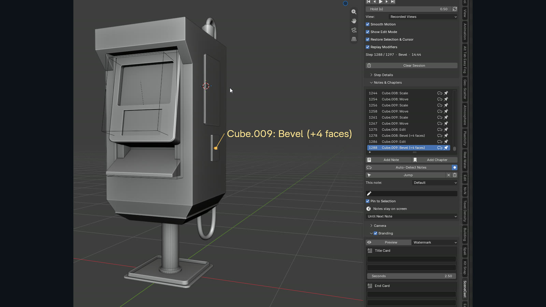Click the Add Note button

[389, 160]
